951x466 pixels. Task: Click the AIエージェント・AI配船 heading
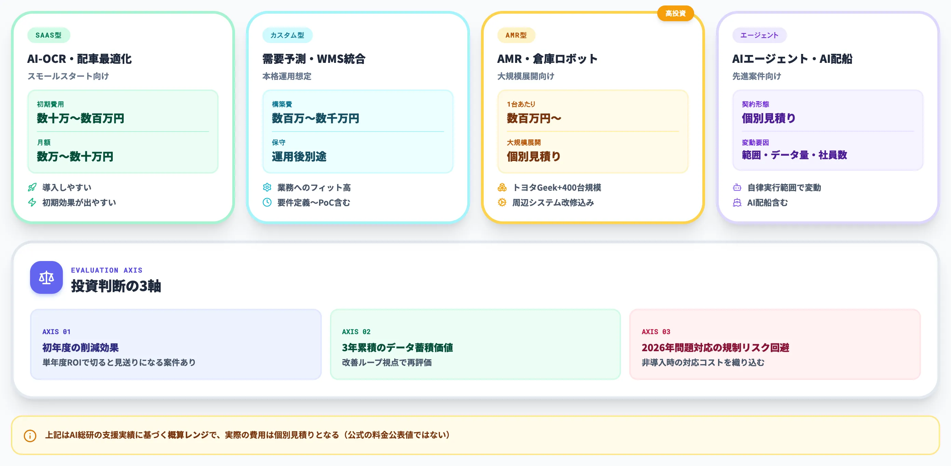click(x=792, y=59)
